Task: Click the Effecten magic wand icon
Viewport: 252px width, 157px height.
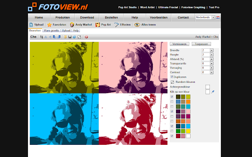Action: 117,25
